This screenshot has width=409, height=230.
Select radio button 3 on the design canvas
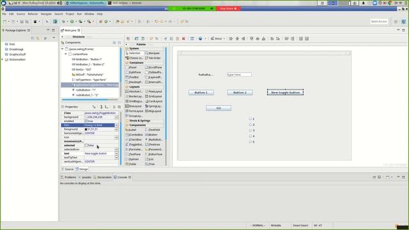250,130
